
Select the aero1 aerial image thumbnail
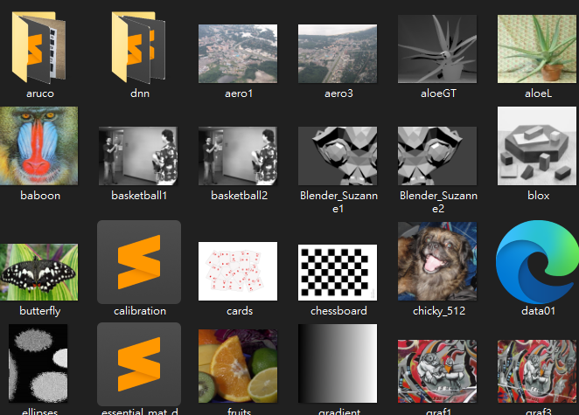click(238, 53)
